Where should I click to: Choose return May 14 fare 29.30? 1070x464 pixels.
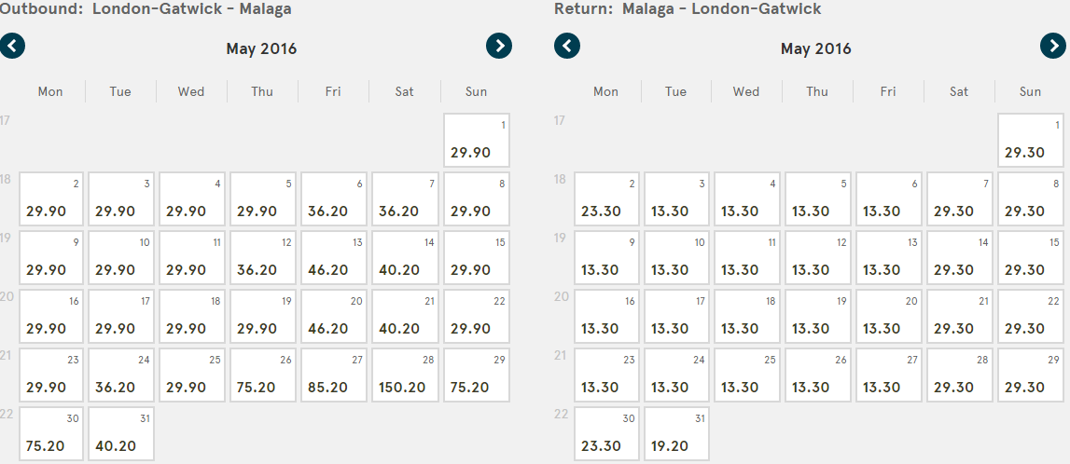tap(959, 257)
